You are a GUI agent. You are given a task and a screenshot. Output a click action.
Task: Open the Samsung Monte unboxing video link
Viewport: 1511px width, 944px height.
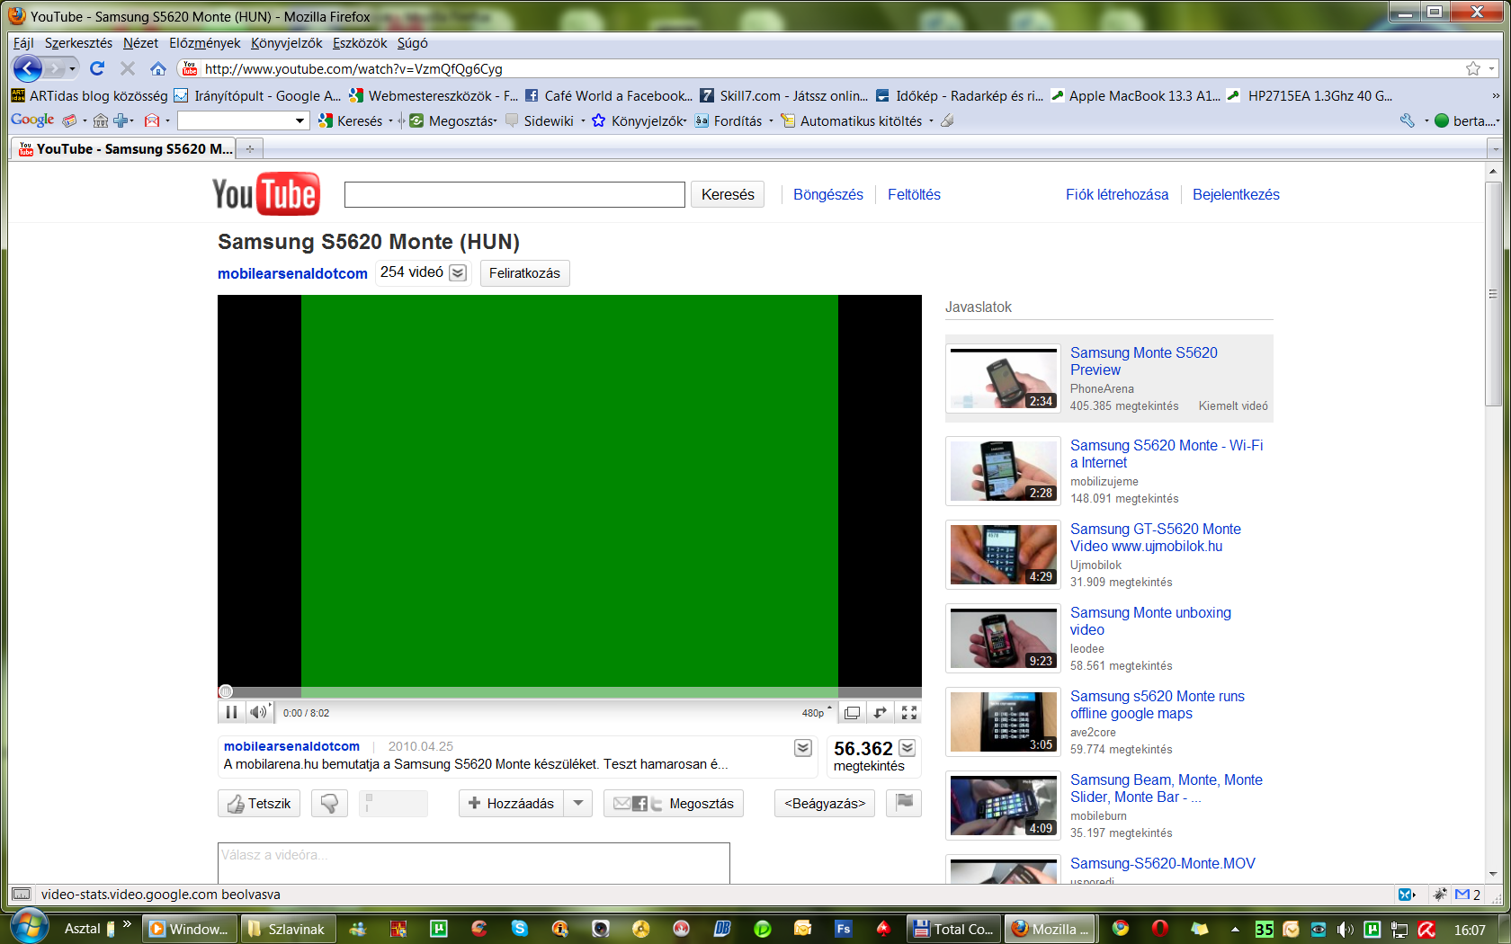1150,621
